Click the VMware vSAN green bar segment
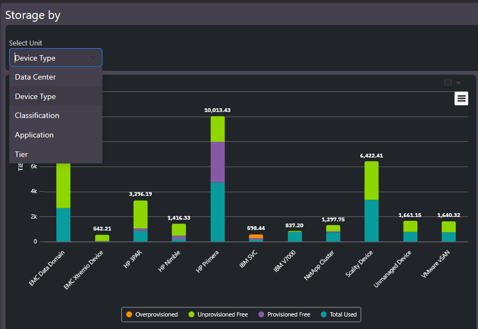 [449, 227]
